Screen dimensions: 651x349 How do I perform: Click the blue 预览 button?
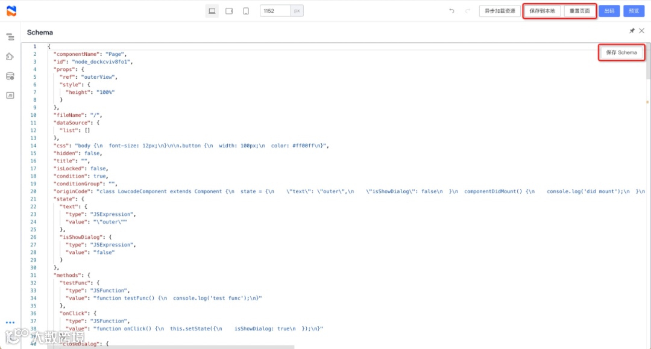click(634, 11)
